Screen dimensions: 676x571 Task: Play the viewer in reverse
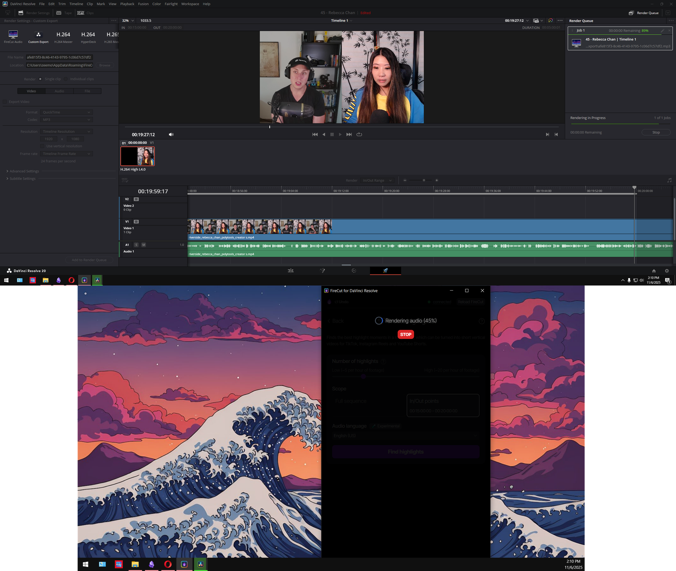324,134
